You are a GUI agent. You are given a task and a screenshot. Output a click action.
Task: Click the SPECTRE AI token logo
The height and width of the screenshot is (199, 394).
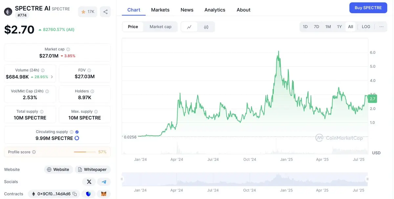coord(8,11)
